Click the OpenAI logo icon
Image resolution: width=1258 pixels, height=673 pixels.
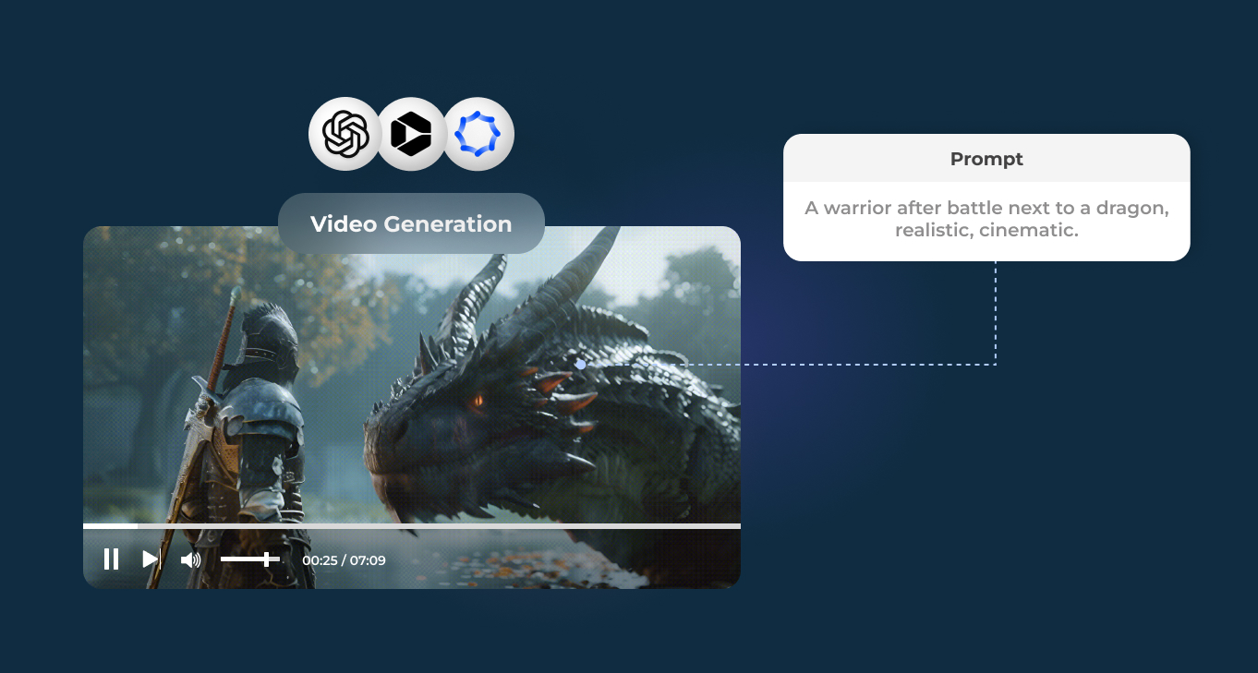(345, 133)
